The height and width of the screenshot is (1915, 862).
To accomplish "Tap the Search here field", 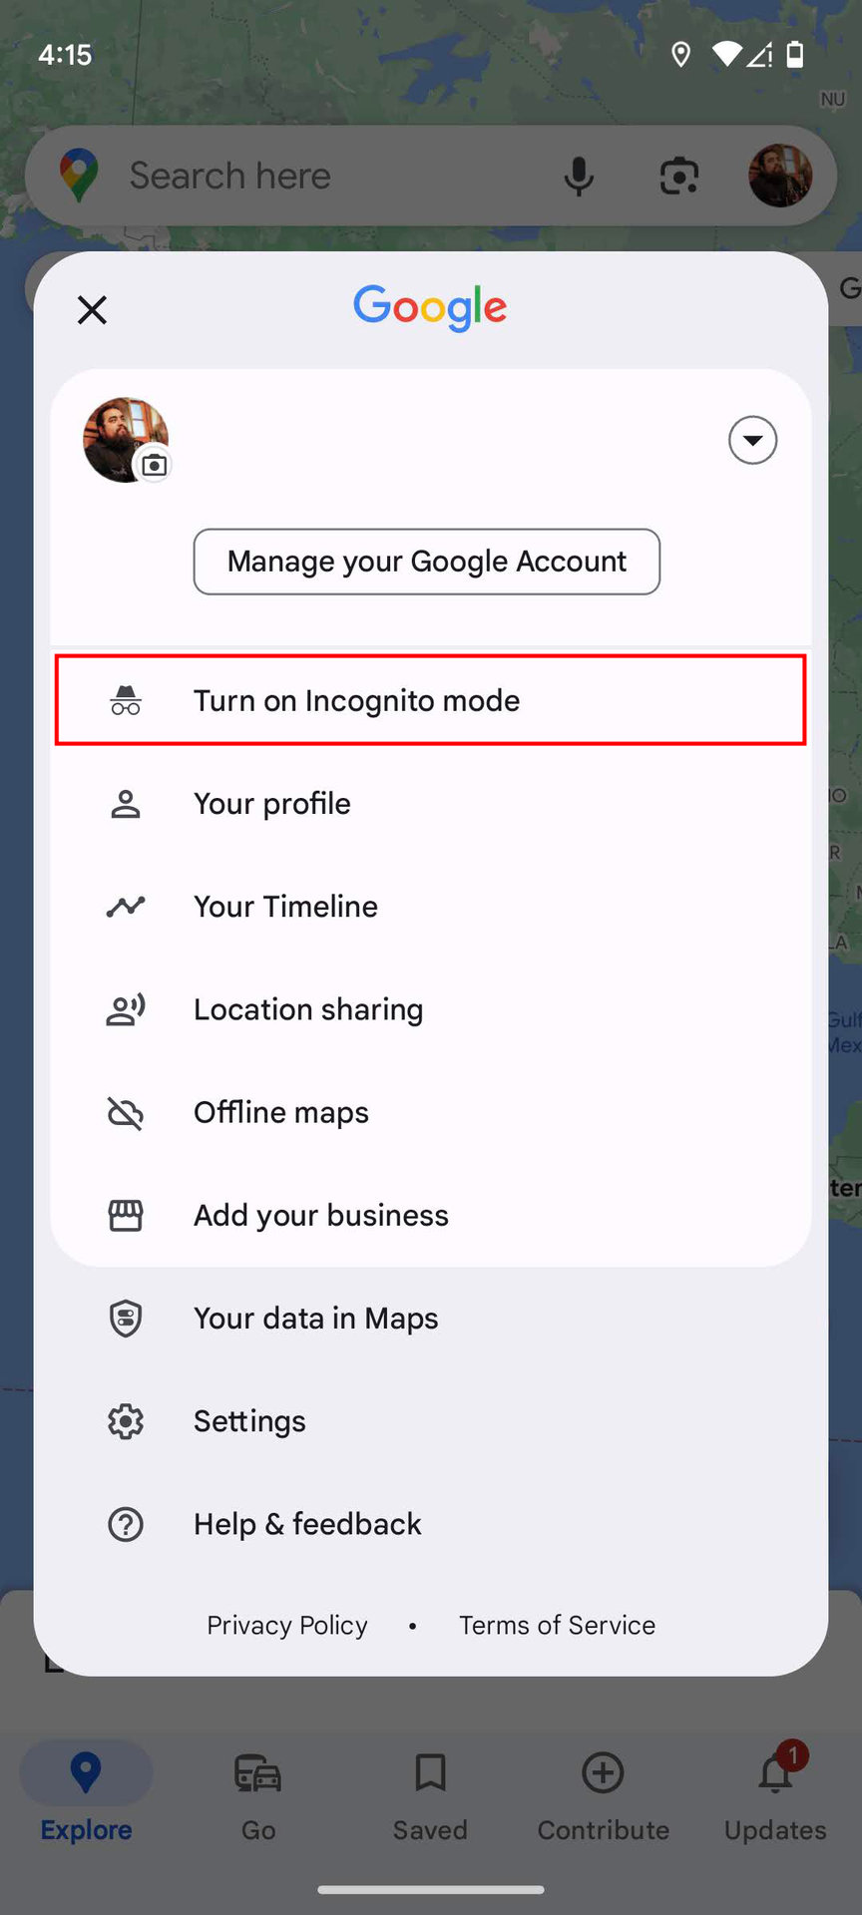I will (299, 177).
